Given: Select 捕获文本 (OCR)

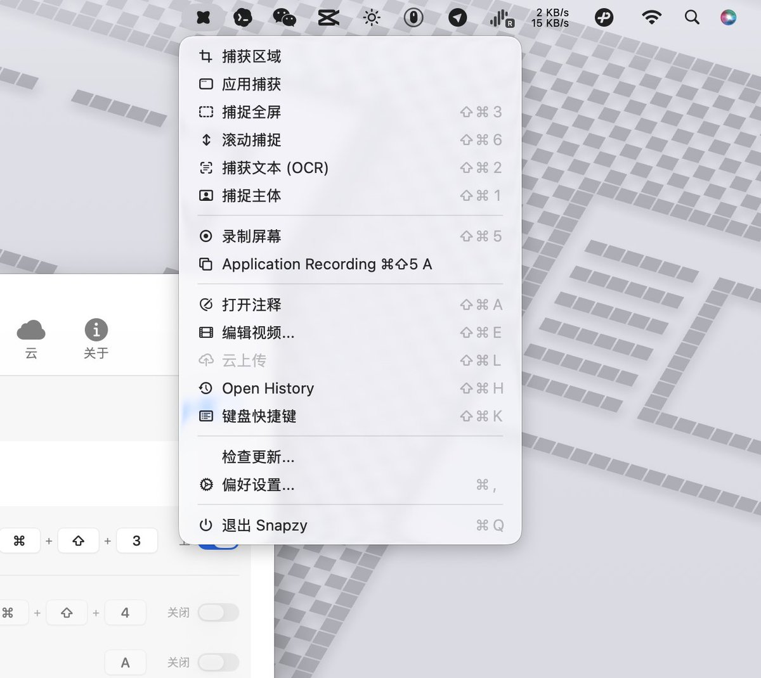Looking at the screenshot, I should [350, 168].
